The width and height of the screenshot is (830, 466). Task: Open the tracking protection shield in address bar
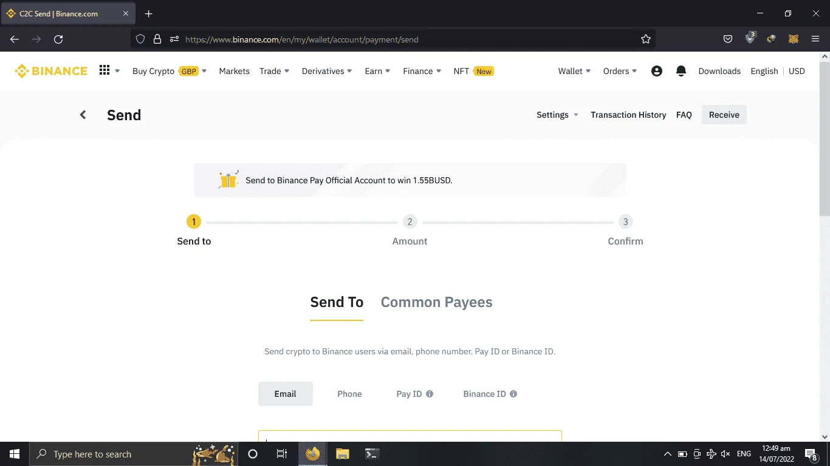[x=140, y=39]
